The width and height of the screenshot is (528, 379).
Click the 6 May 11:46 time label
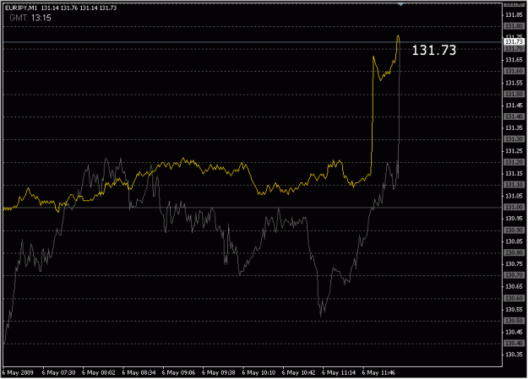(x=378, y=372)
